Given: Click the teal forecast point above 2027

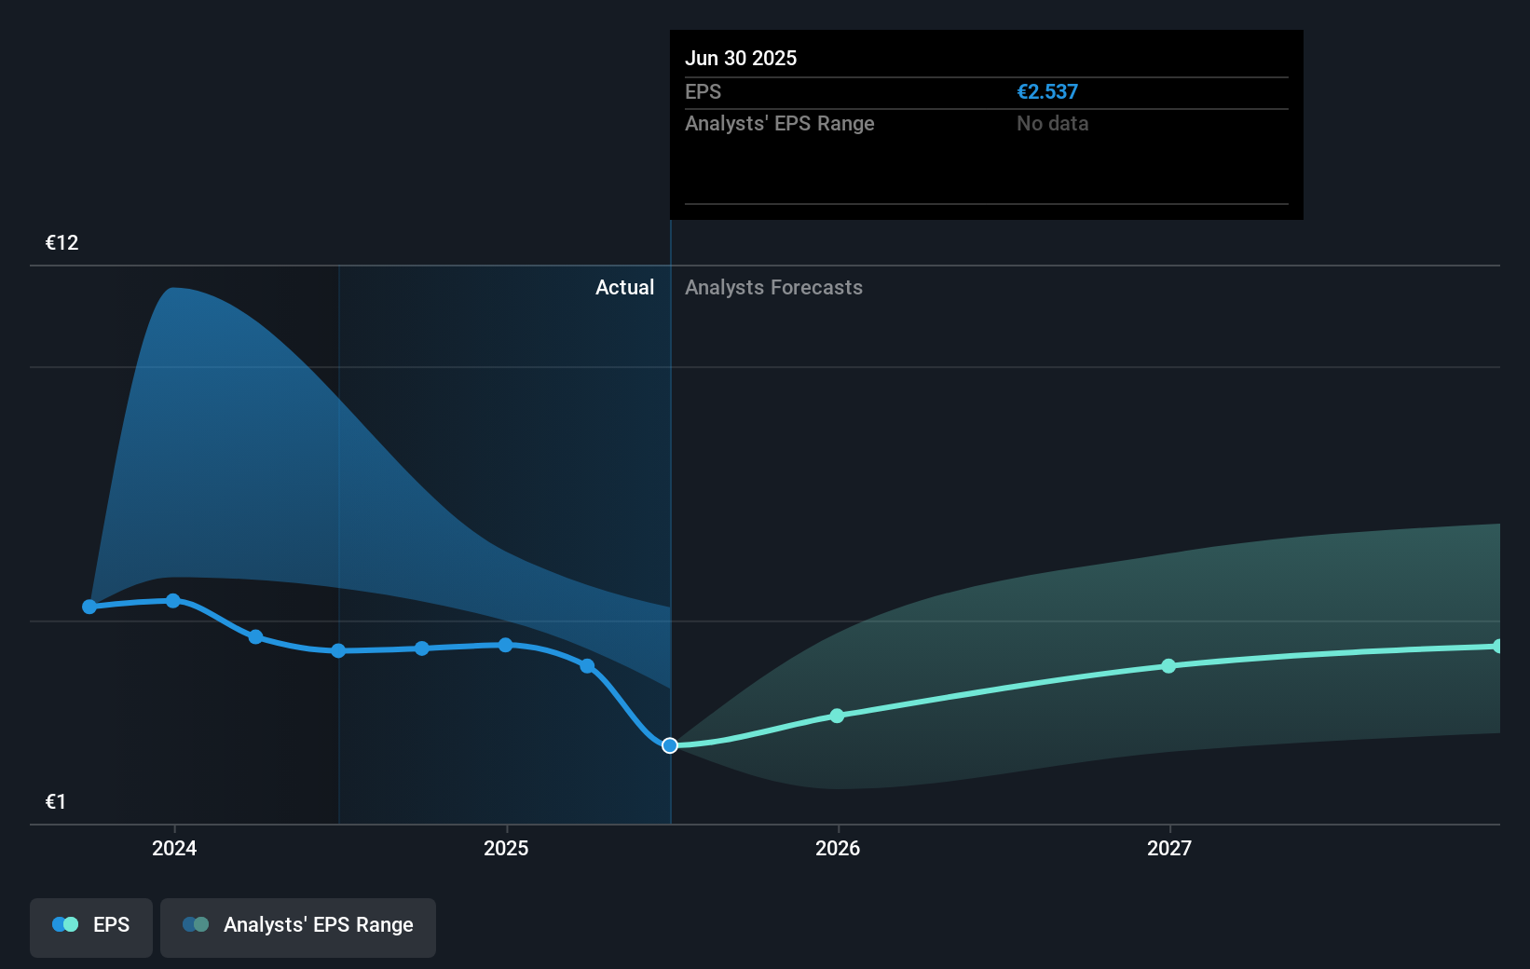Looking at the screenshot, I should click(x=1168, y=666).
